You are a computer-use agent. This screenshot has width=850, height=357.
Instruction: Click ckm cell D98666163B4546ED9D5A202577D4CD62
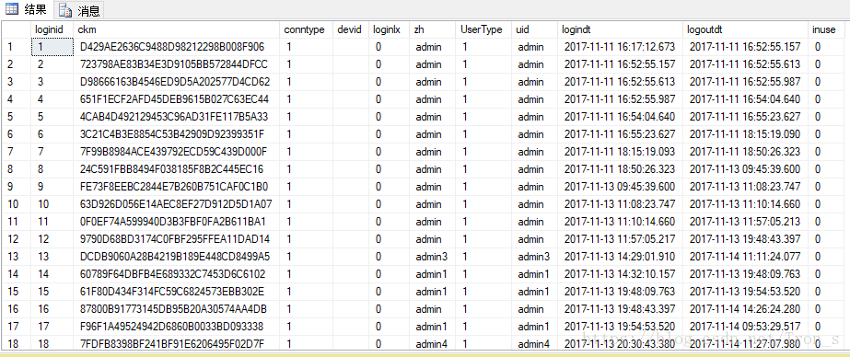click(x=175, y=82)
